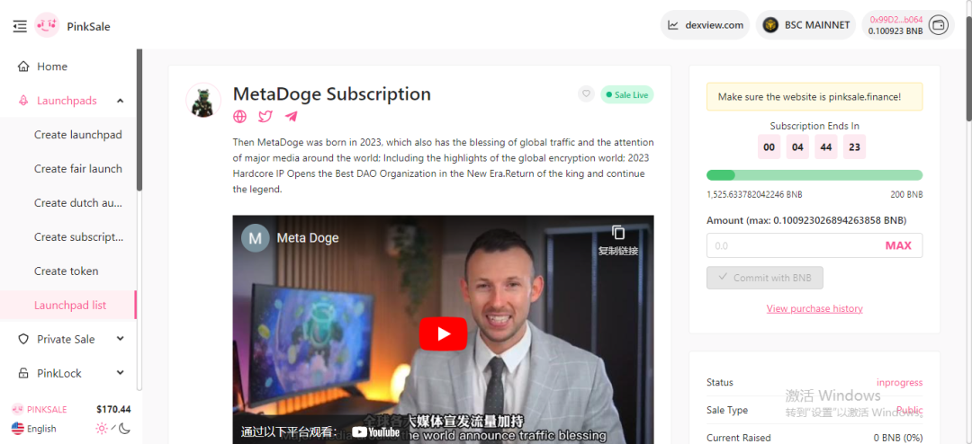Collapse the sidebar with the hamburger icon

pos(20,26)
